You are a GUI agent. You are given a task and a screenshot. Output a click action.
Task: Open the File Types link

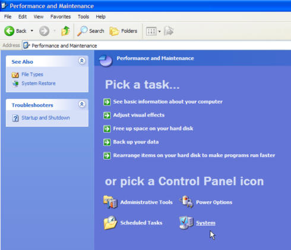[x=32, y=74]
